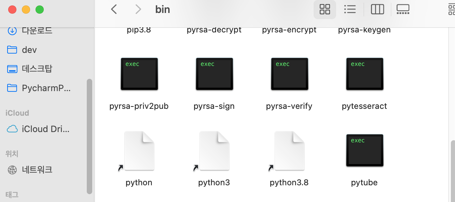Image resolution: width=455 pixels, height=202 pixels.
Task: Select the python alias file icon
Action: pyautogui.click(x=139, y=151)
